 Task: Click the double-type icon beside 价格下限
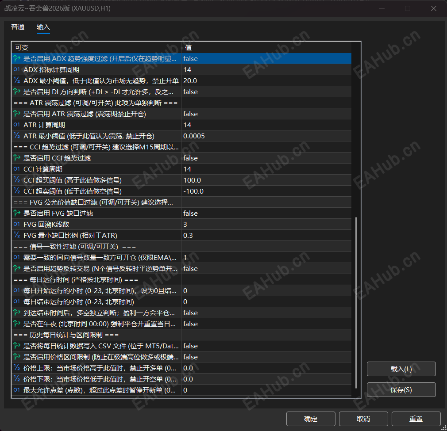point(17,379)
